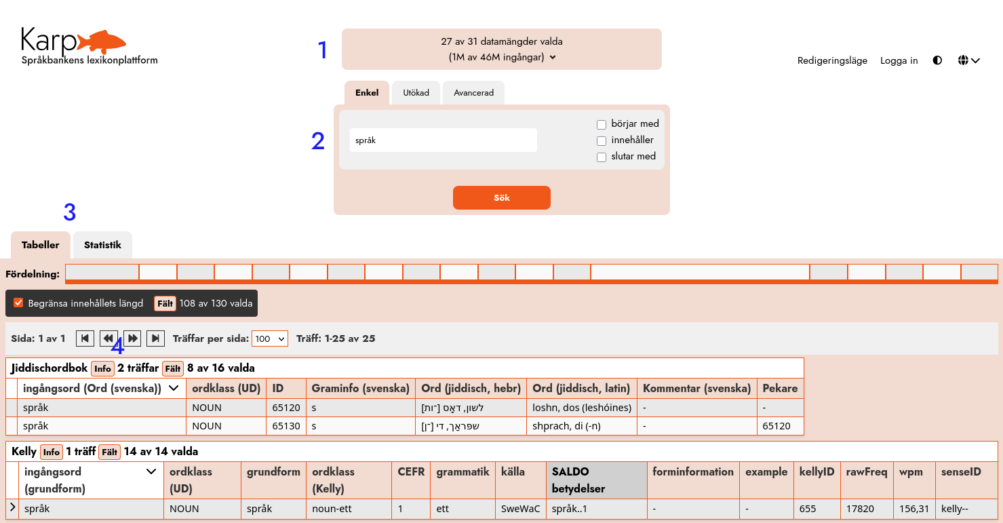Viewport: 1003px width, 523px height.
Task: Click the search field containing 'språk'
Action: point(444,140)
